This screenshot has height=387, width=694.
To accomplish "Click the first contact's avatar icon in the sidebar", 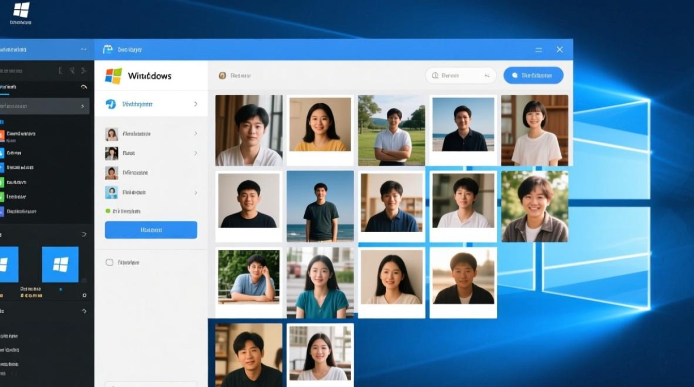I will pos(113,133).
